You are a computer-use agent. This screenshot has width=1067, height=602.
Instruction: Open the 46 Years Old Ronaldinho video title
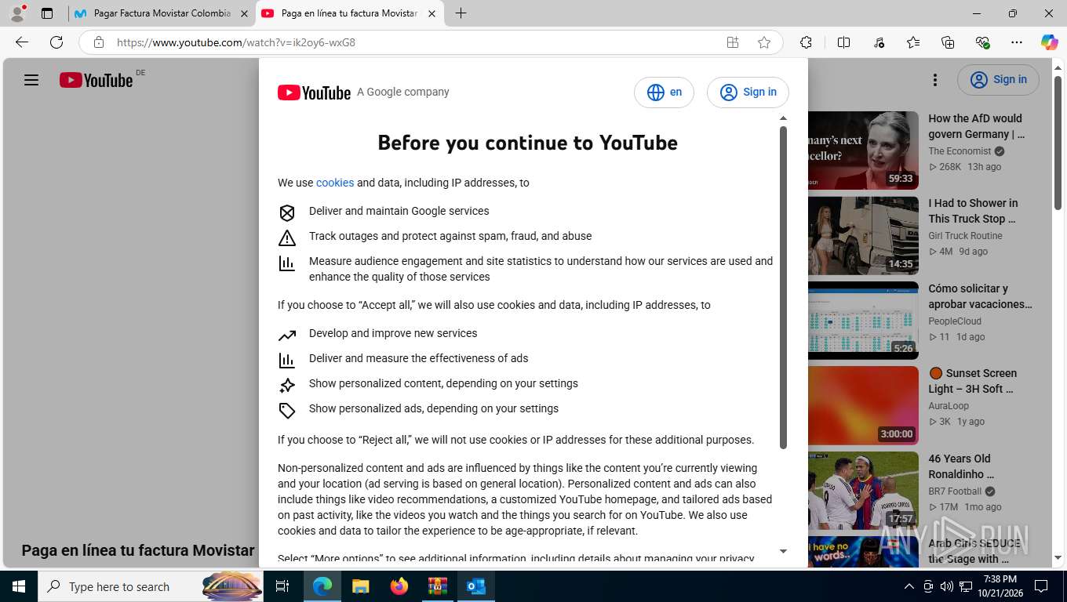pos(960,466)
